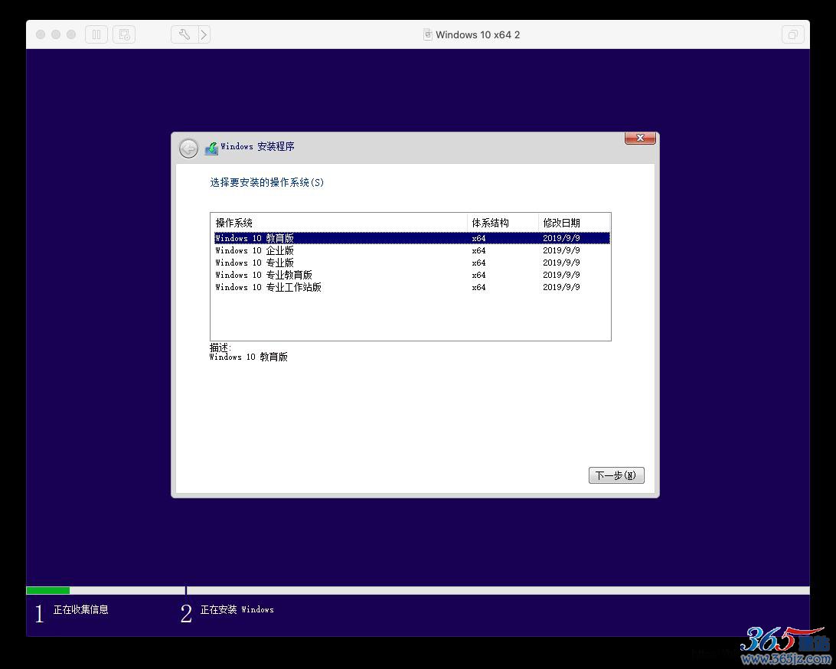The width and height of the screenshot is (836, 669).
Task: Click the x64 cell of 专业工作站版 row
Action: point(478,287)
